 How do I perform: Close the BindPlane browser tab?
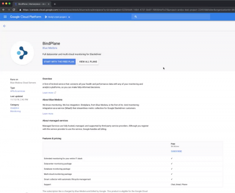point(48,4)
